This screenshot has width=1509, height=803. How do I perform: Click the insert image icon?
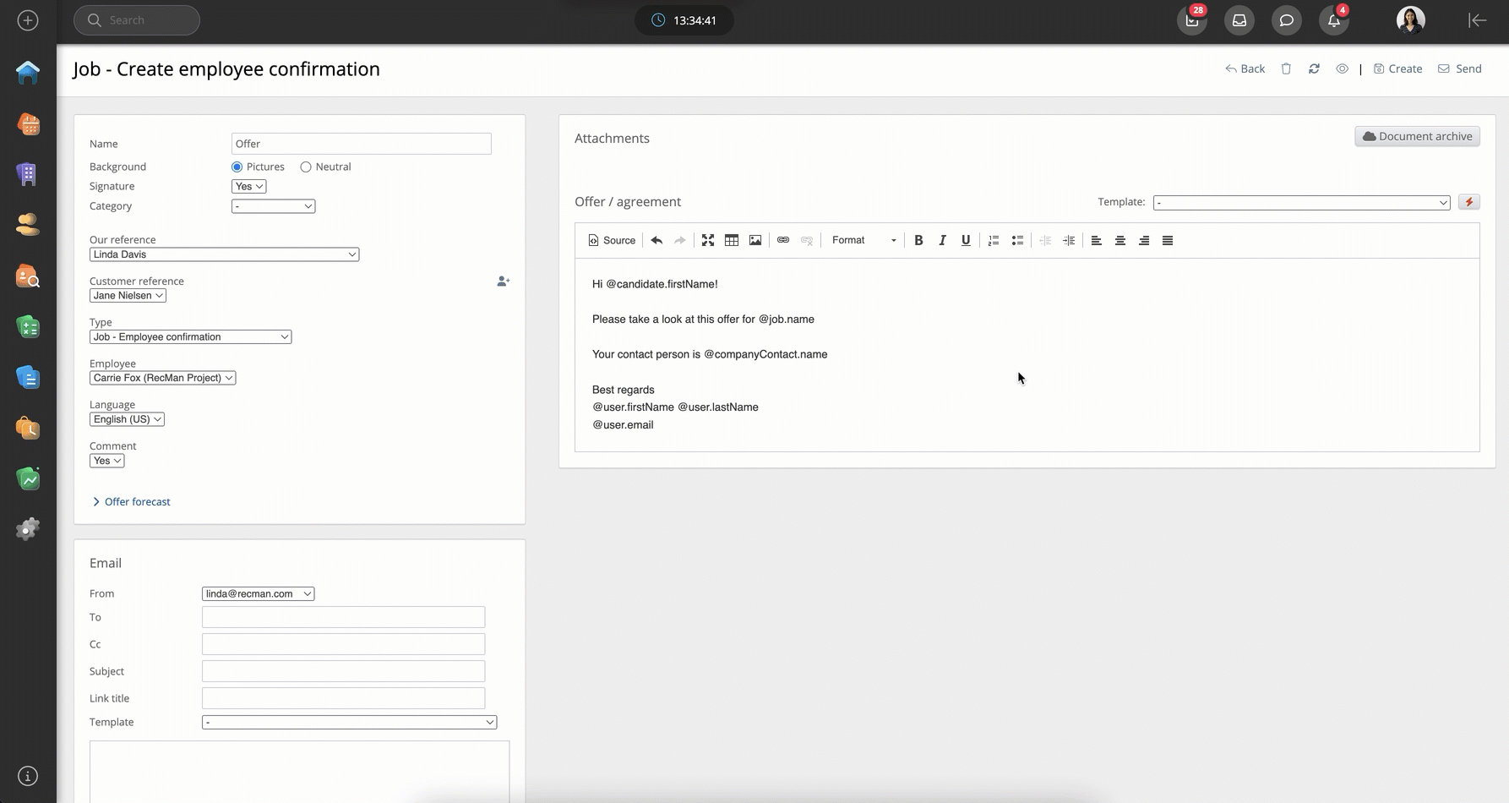pos(755,240)
